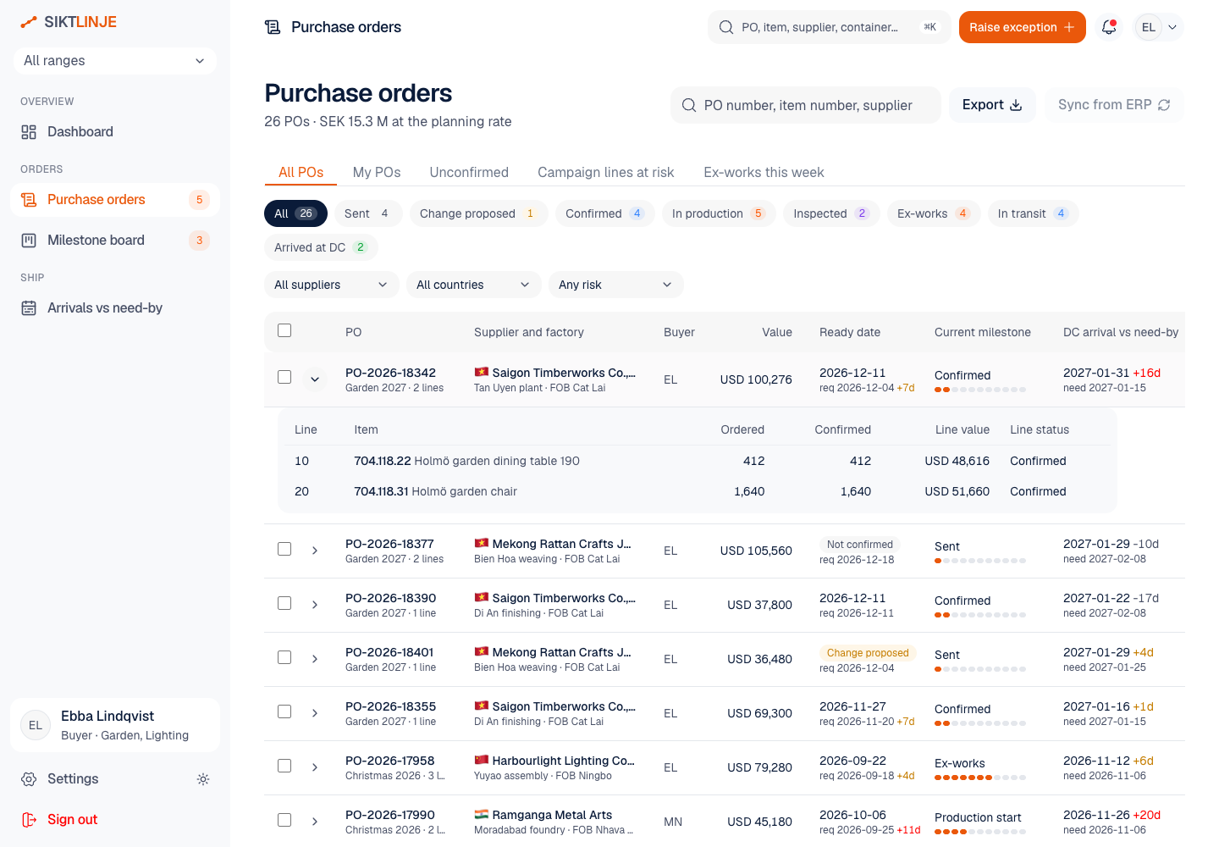Switch to the Unconfirmed tab

[469, 172]
